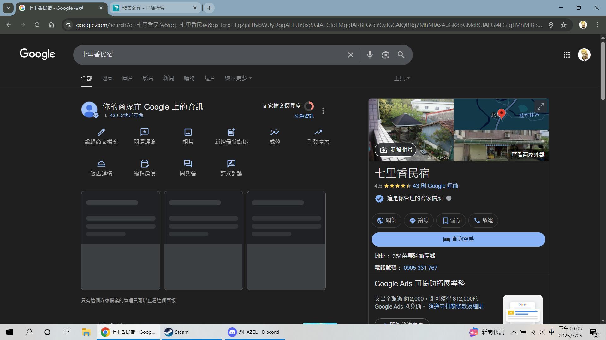This screenshot has width=606, height=340.
Task: Click the Performance (成效) sparkline icon
Action: click(x=275, y=132)
